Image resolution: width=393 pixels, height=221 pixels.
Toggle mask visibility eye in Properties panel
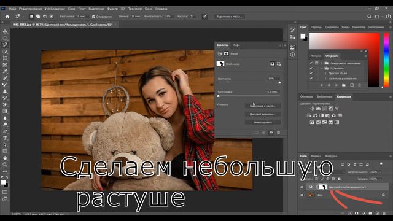tap(271, 133)
